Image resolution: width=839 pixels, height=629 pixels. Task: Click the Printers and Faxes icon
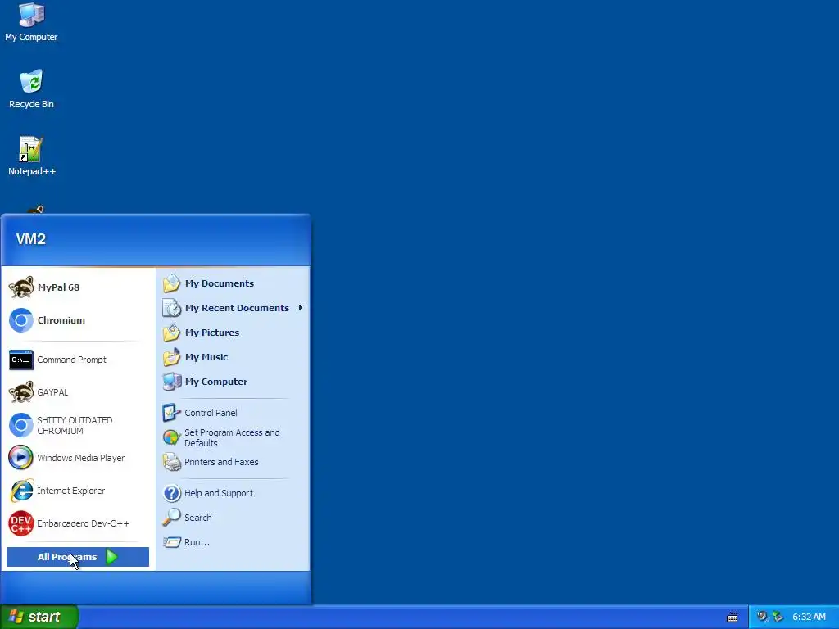[172, 462]
